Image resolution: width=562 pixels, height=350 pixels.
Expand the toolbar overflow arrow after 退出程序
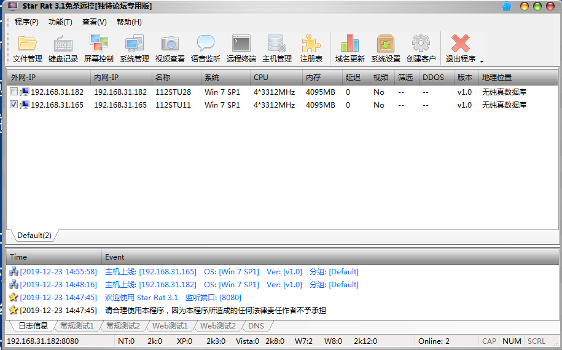[x=482, y=62]
